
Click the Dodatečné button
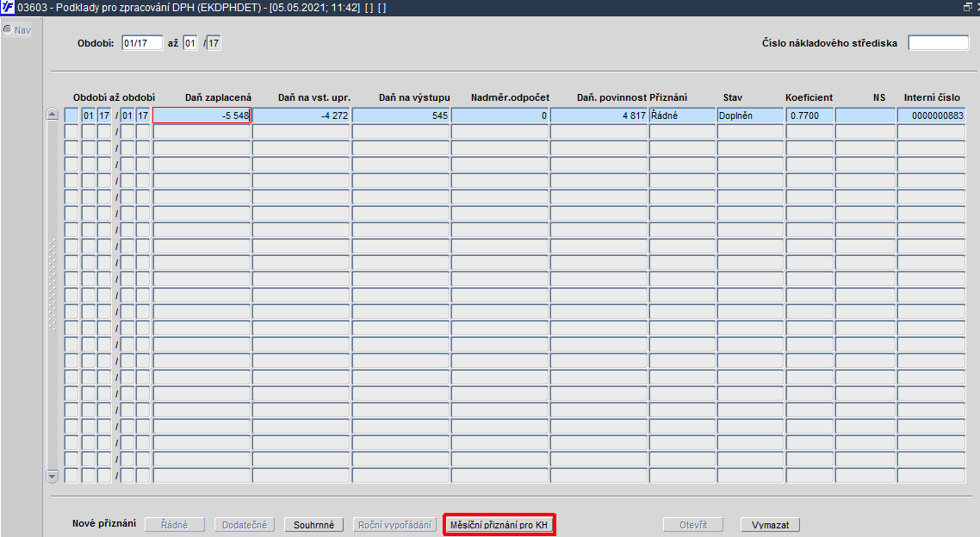pyautogui.click(x=245, y=524)
